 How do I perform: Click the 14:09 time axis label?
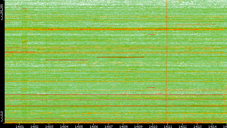tap(138, 126)
